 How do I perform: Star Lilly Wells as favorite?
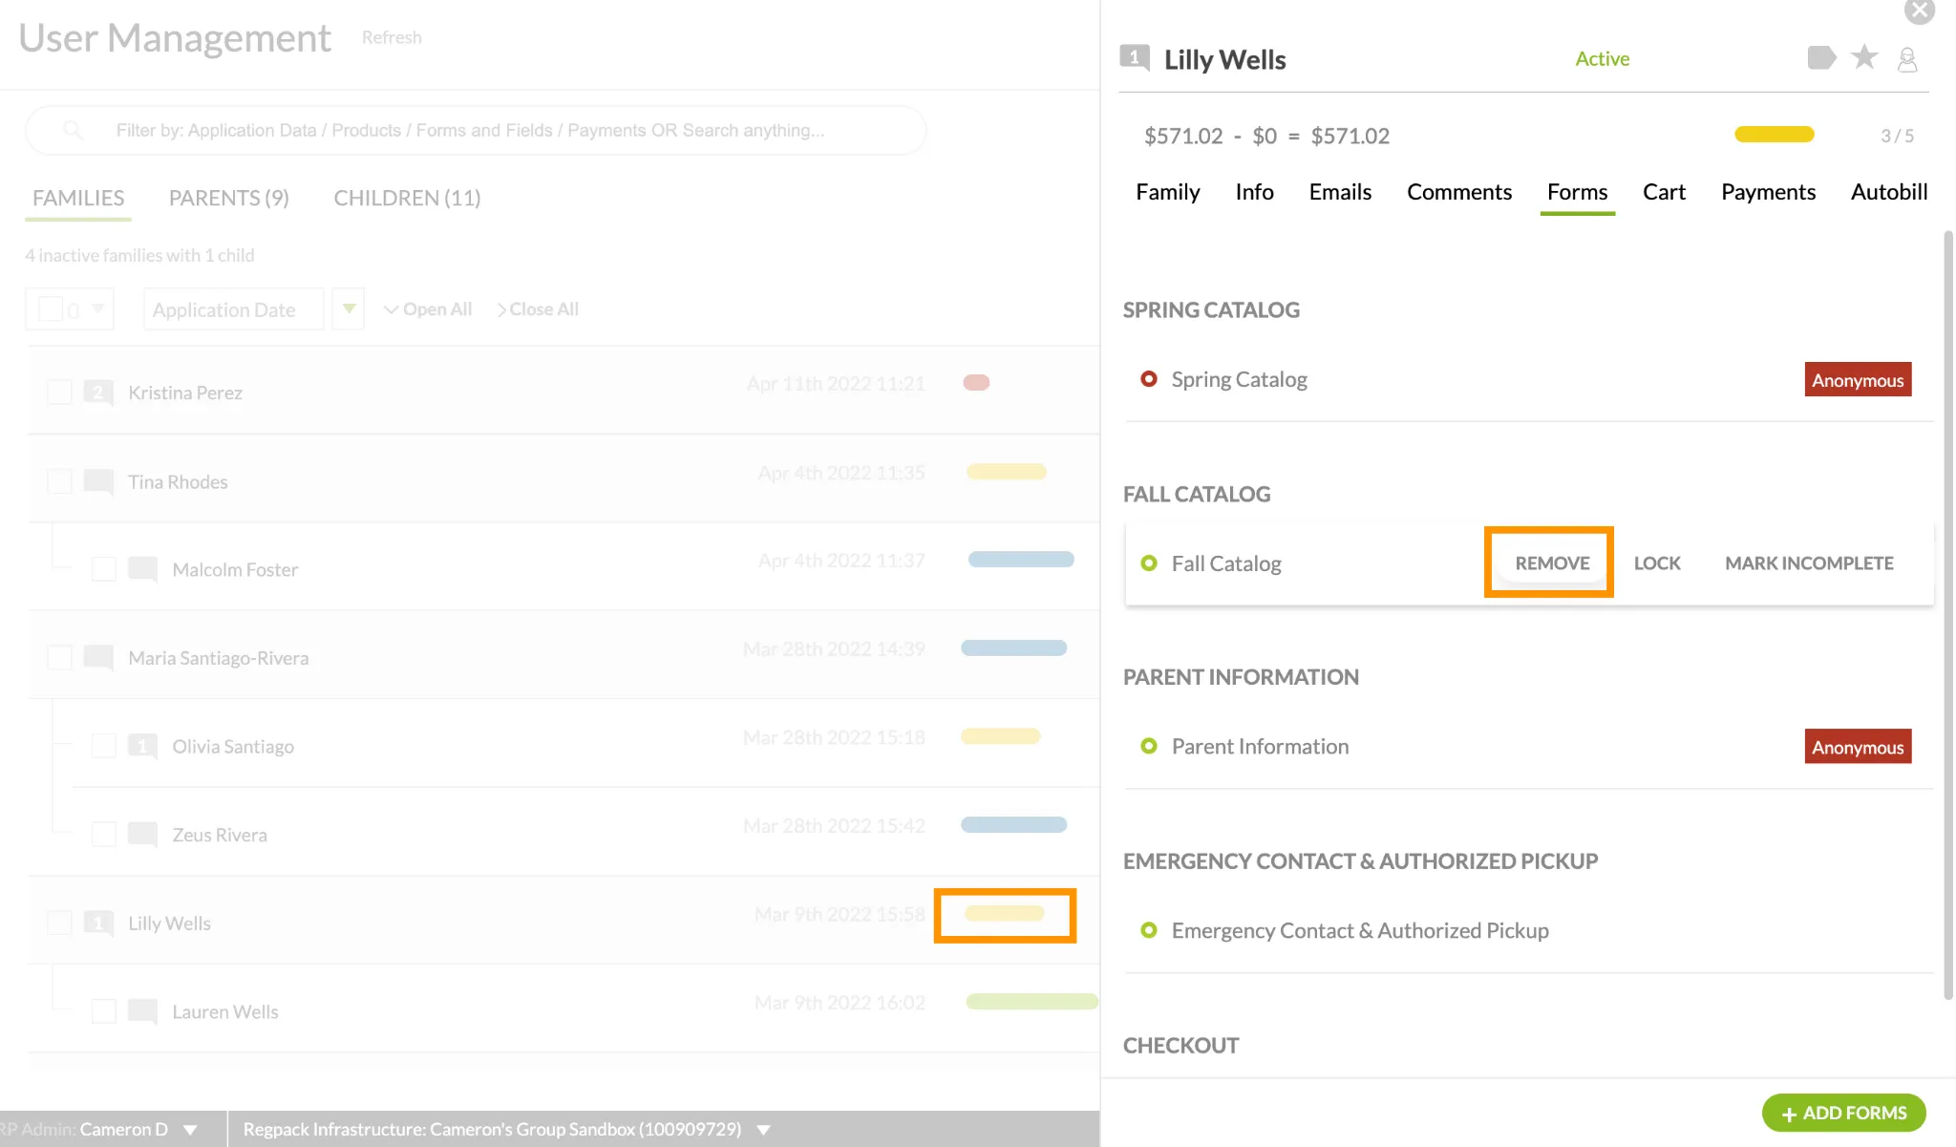1864,57
